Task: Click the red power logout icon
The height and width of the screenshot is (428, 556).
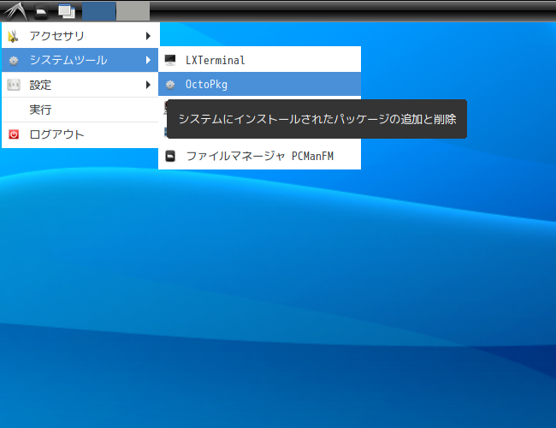Action: [x=14, y=134]
